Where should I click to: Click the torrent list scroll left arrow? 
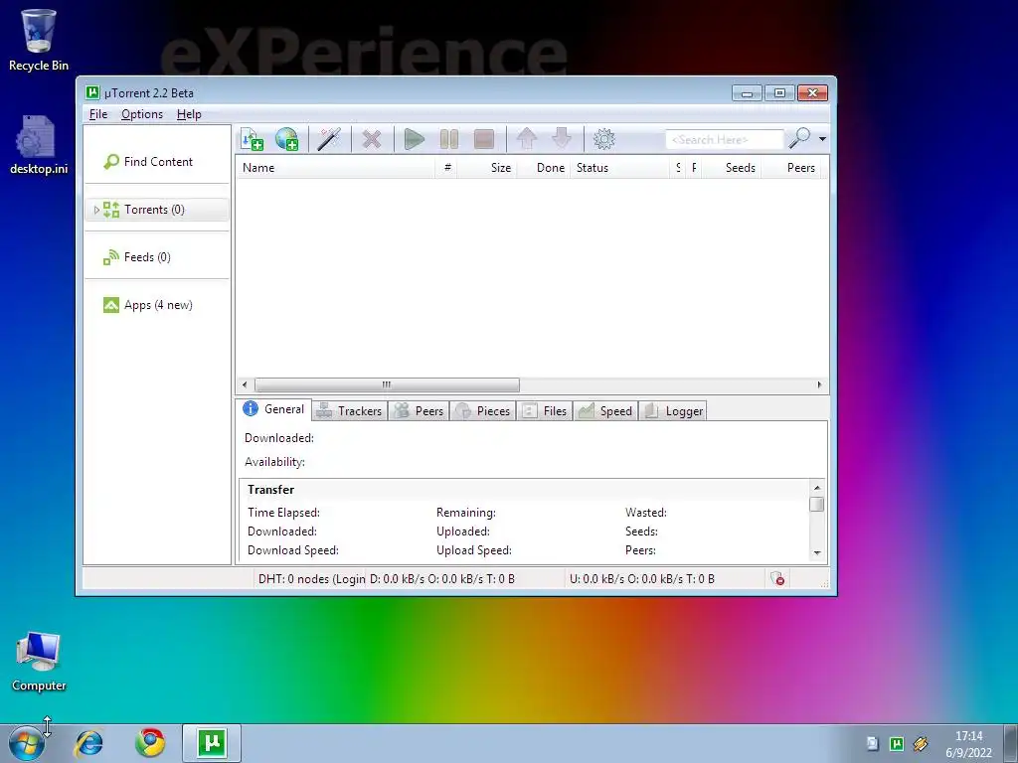(x=245, y=384)
